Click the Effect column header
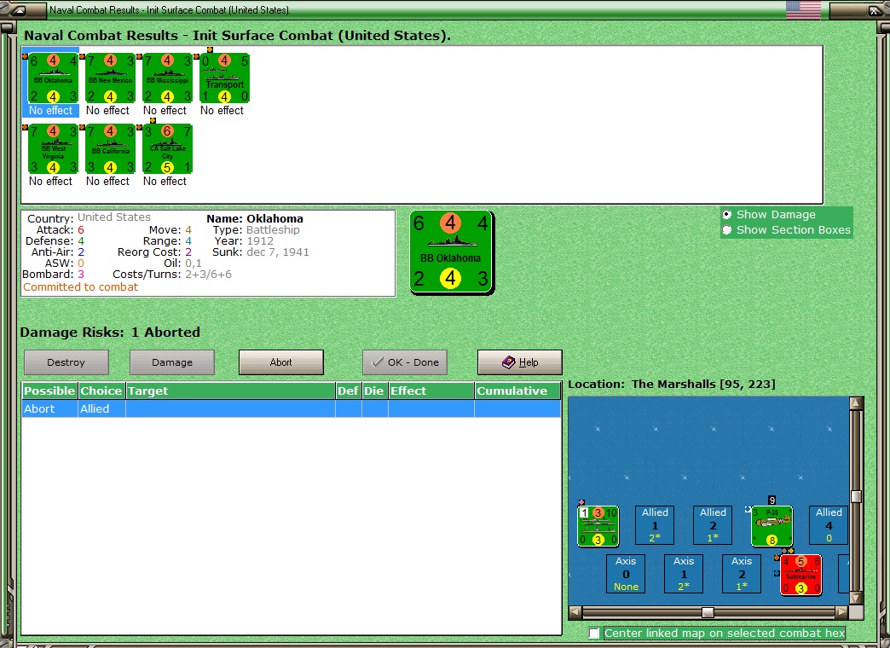This screenshot has width=890, height=648. point(431,391)
